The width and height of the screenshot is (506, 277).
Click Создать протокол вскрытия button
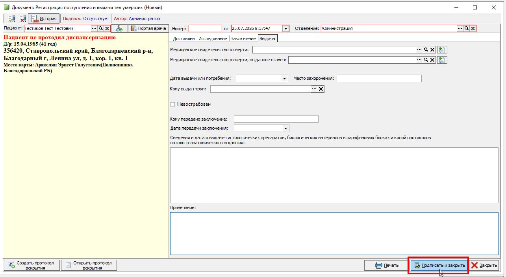[x=32, y=265]
